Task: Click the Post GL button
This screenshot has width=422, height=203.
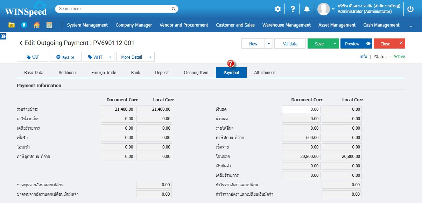Action: pyautogui.click(x=66, y=57)
